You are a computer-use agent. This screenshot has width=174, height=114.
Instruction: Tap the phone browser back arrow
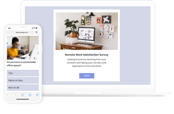point(8,95)
